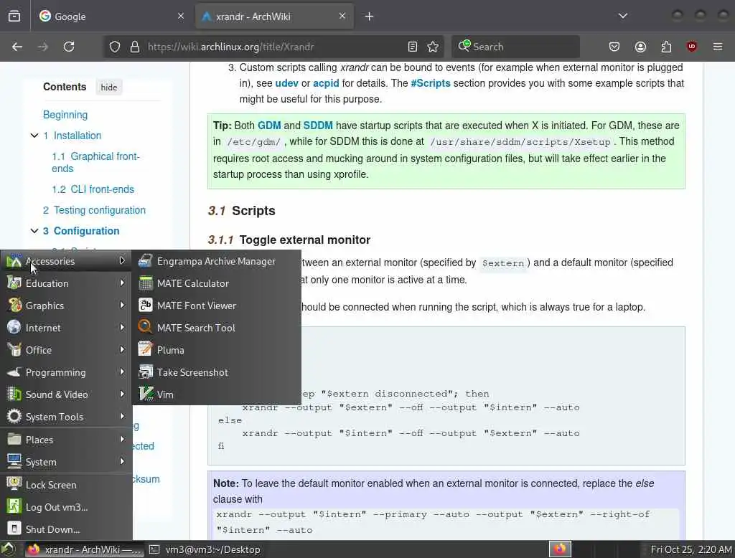Image resolution: width=735 pixels, height=558 pixels.
Task: Expand Programming submenu arrow
Action: [x=122, y=372]
